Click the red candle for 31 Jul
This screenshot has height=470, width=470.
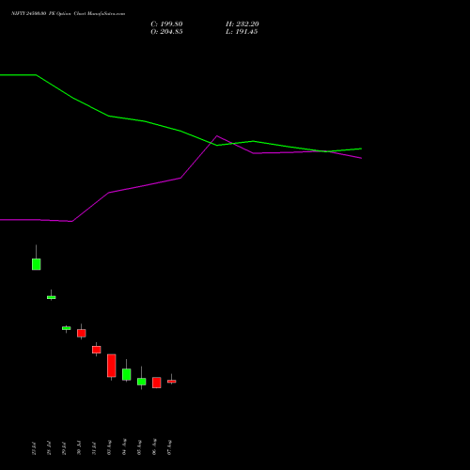pos(97,350)
